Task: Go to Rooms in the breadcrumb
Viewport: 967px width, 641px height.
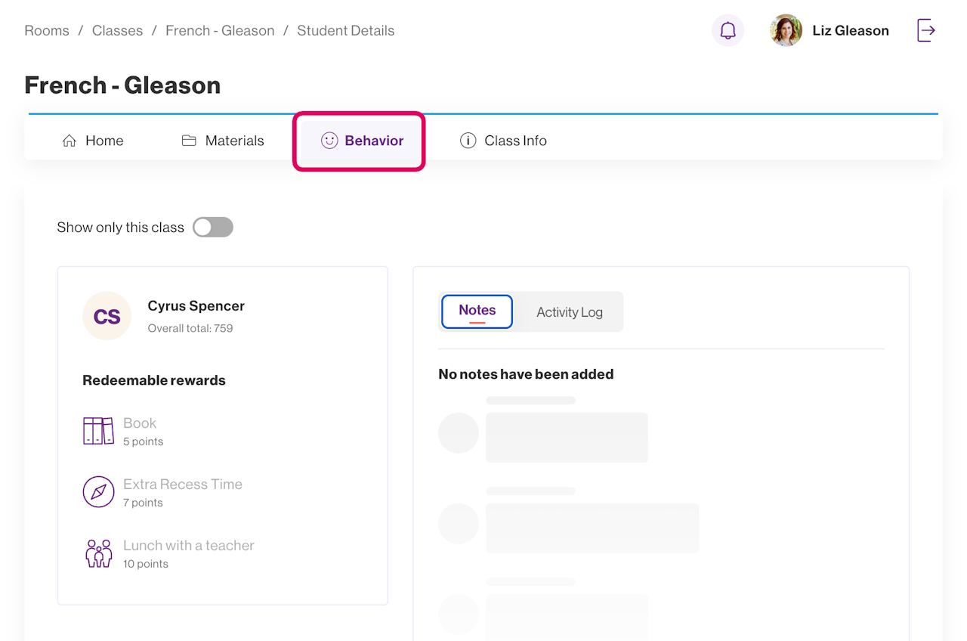Action: tap(47, 31)
